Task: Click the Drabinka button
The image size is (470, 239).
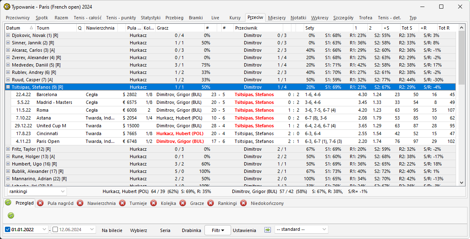Action: (x=191, y=230)
